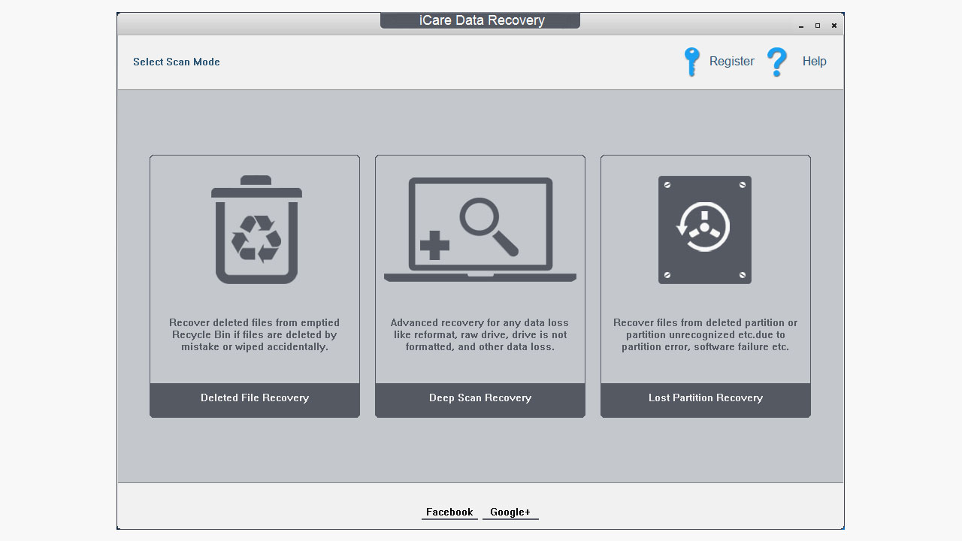962x541 pixels.
Task: Choose the Deep Scan Recovery button
Action: coord(480,400)
